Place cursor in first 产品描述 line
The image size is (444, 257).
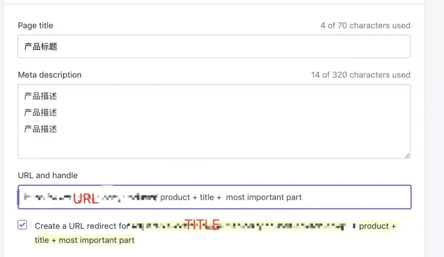40,96
